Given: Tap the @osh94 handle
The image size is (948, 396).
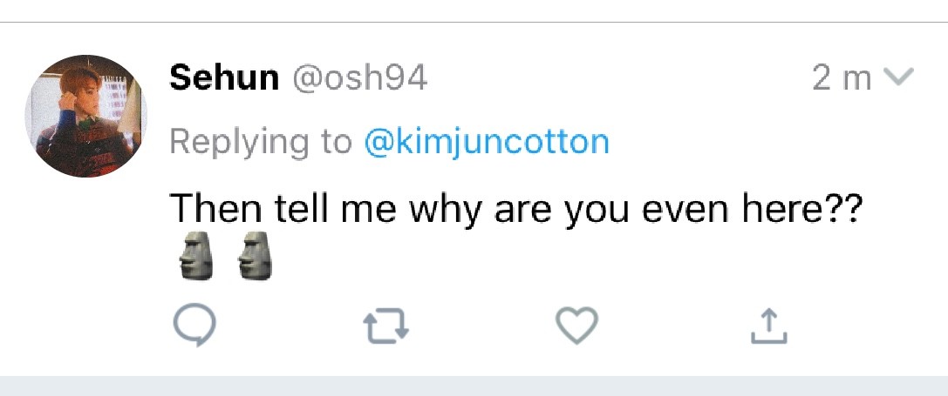Looking at the screenshot, I should click(x=358, y=78).
